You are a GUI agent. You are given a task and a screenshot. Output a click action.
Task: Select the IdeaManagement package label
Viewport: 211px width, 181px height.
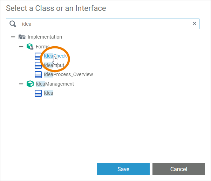55,84
